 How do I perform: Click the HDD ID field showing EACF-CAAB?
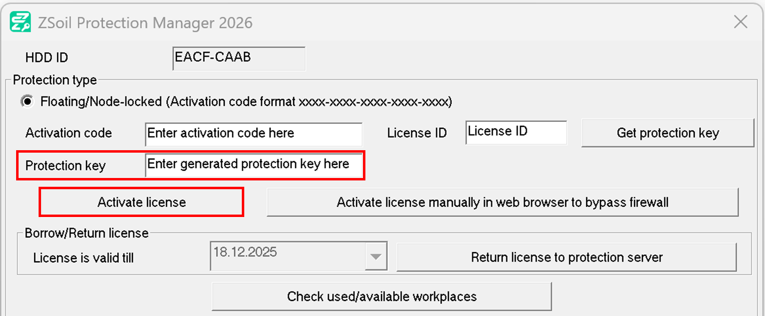pos(238,58)
